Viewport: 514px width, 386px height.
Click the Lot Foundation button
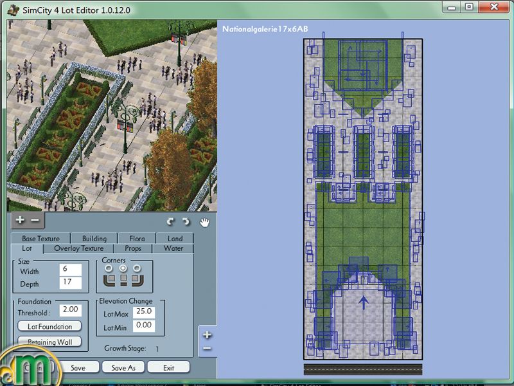click(x=49, y=326)
